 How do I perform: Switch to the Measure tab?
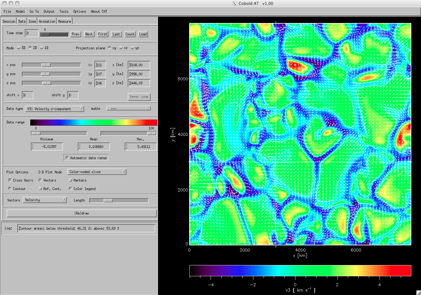pos(64,21)
